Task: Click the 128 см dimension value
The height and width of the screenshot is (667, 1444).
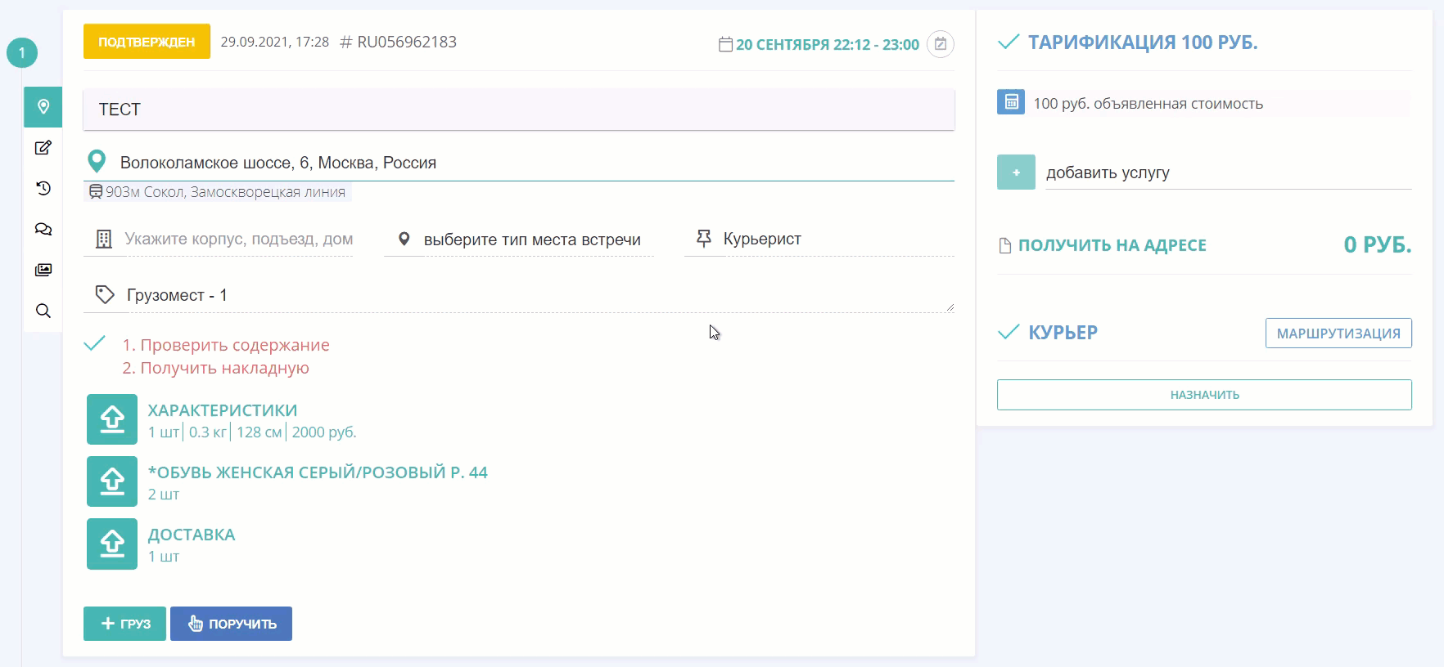Action: [x=259, y=432]
